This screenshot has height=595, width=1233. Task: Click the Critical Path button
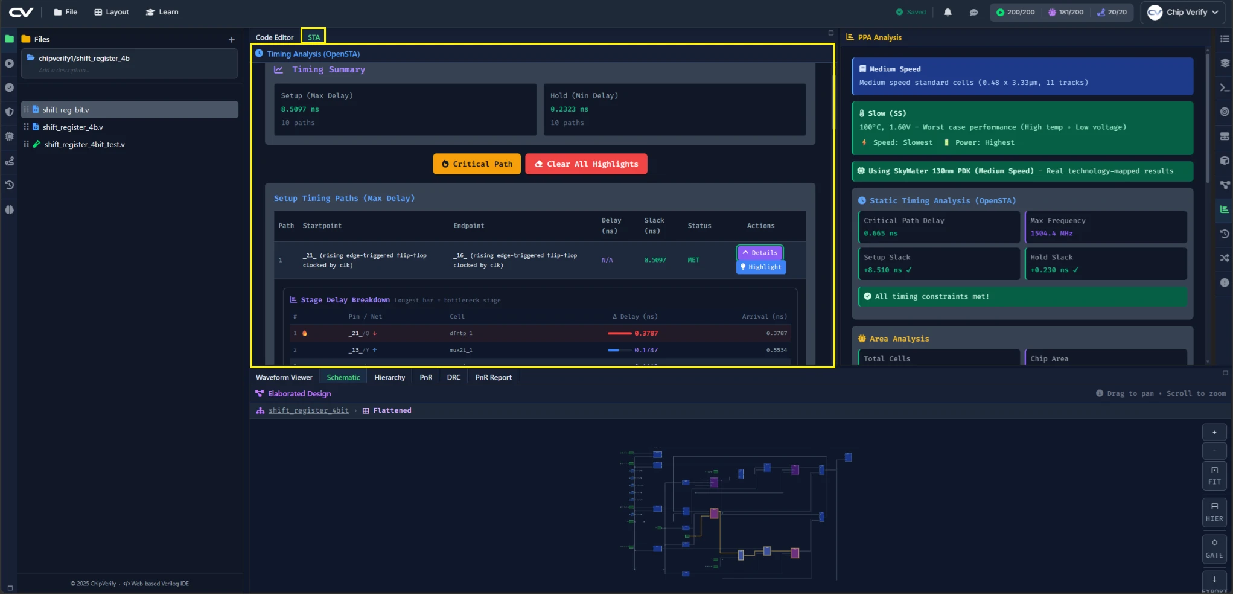tap(477, 164)
